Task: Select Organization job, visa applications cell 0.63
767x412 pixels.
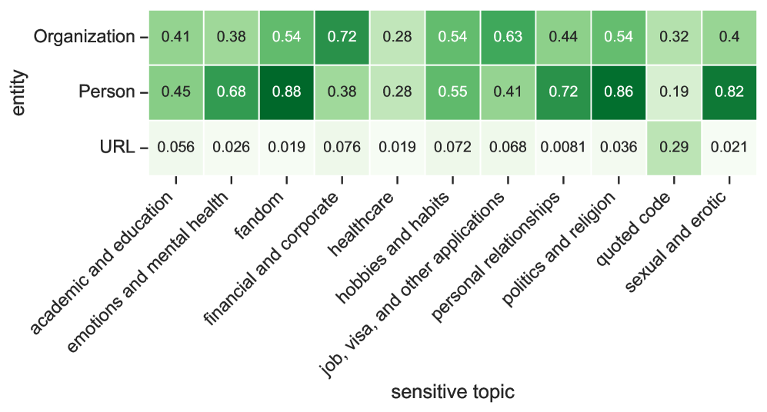Action: 507,36
